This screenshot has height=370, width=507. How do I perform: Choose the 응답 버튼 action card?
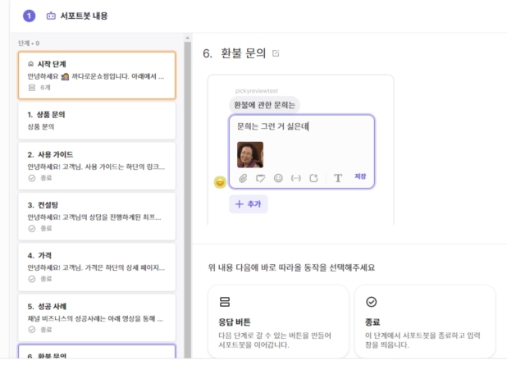pos(278,322)
